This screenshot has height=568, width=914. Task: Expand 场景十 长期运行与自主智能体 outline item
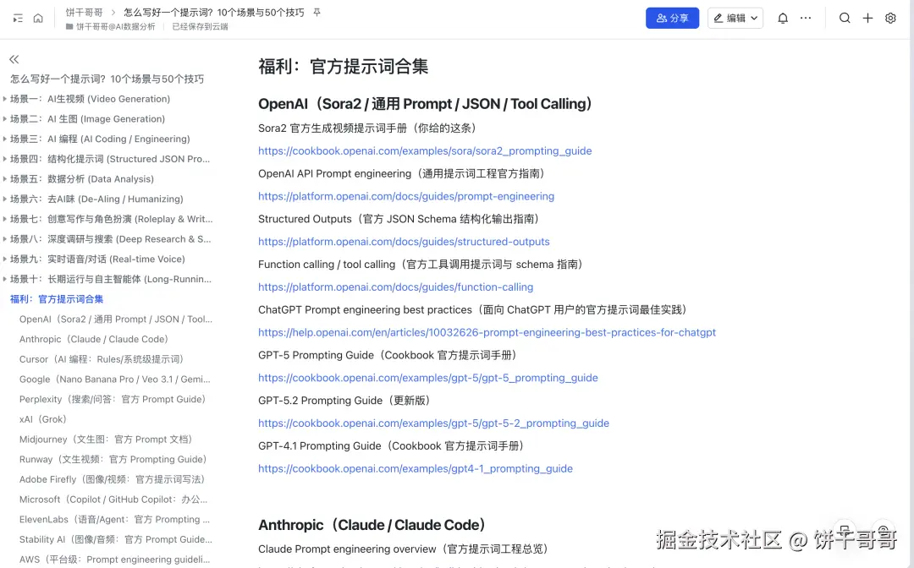(5, 279)
